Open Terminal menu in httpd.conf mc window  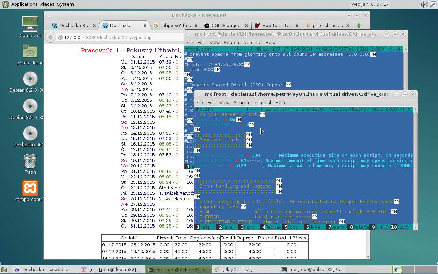coord(252,42)
